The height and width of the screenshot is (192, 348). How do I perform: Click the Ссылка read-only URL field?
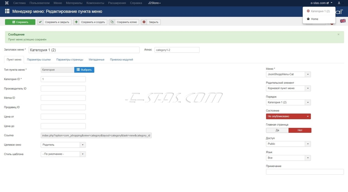[96, 135]
